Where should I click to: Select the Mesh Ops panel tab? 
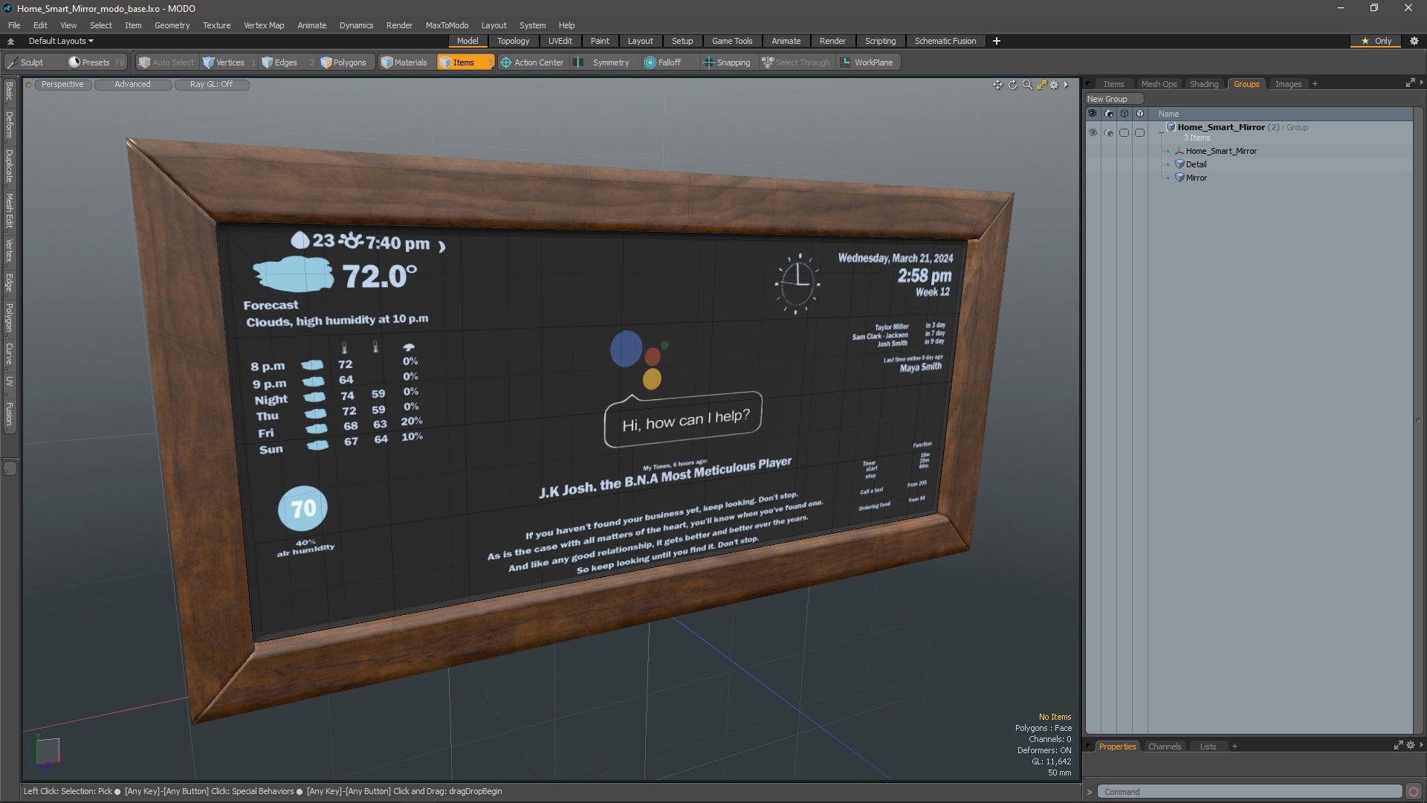tap(1159, 83)
